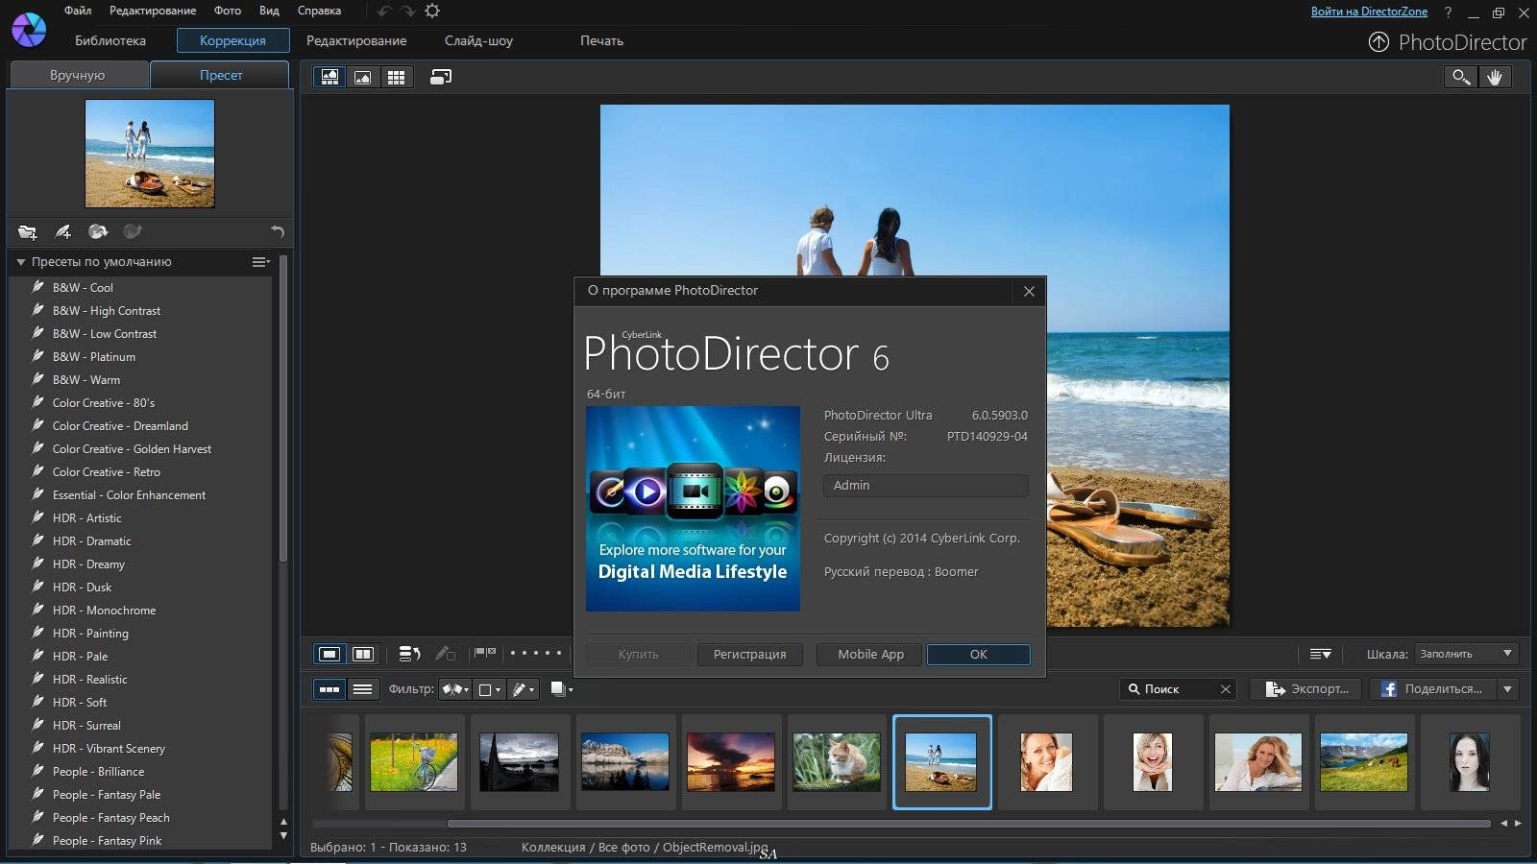Open the zoom scale dropdown

(x=1466, y=654)
